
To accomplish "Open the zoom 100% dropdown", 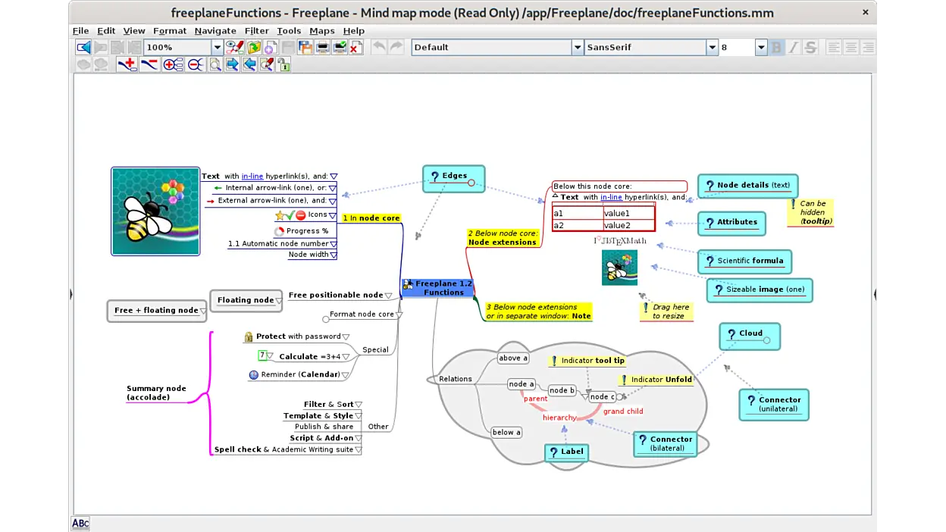I will coord(217,47).
